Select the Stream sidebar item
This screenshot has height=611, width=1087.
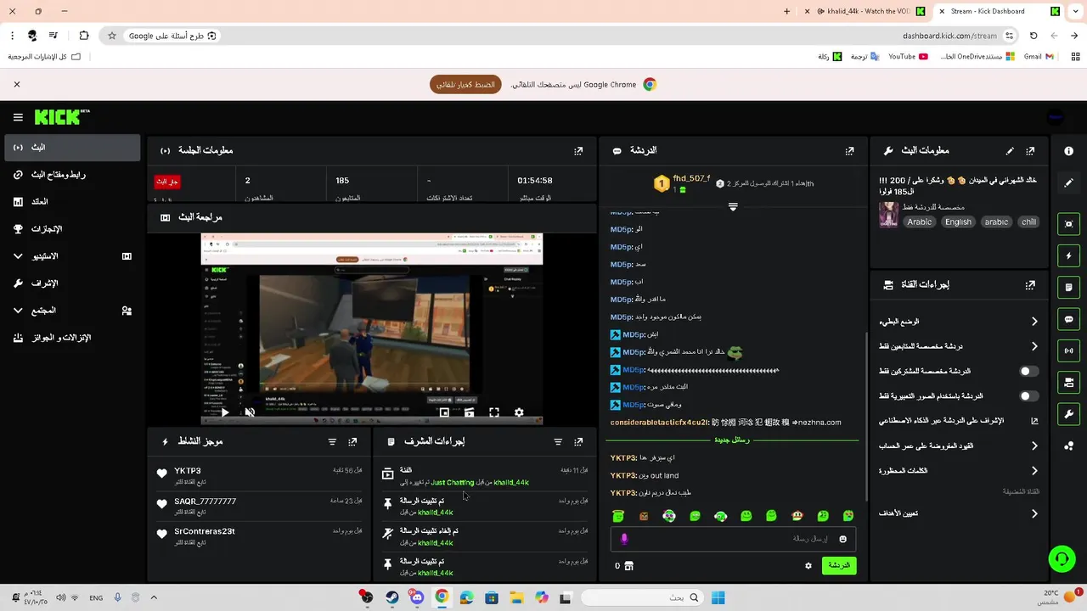pos(71,148)
